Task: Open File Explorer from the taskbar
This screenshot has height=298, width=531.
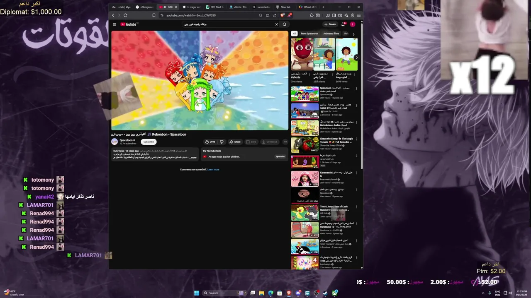Action: [x=261, y=293]
